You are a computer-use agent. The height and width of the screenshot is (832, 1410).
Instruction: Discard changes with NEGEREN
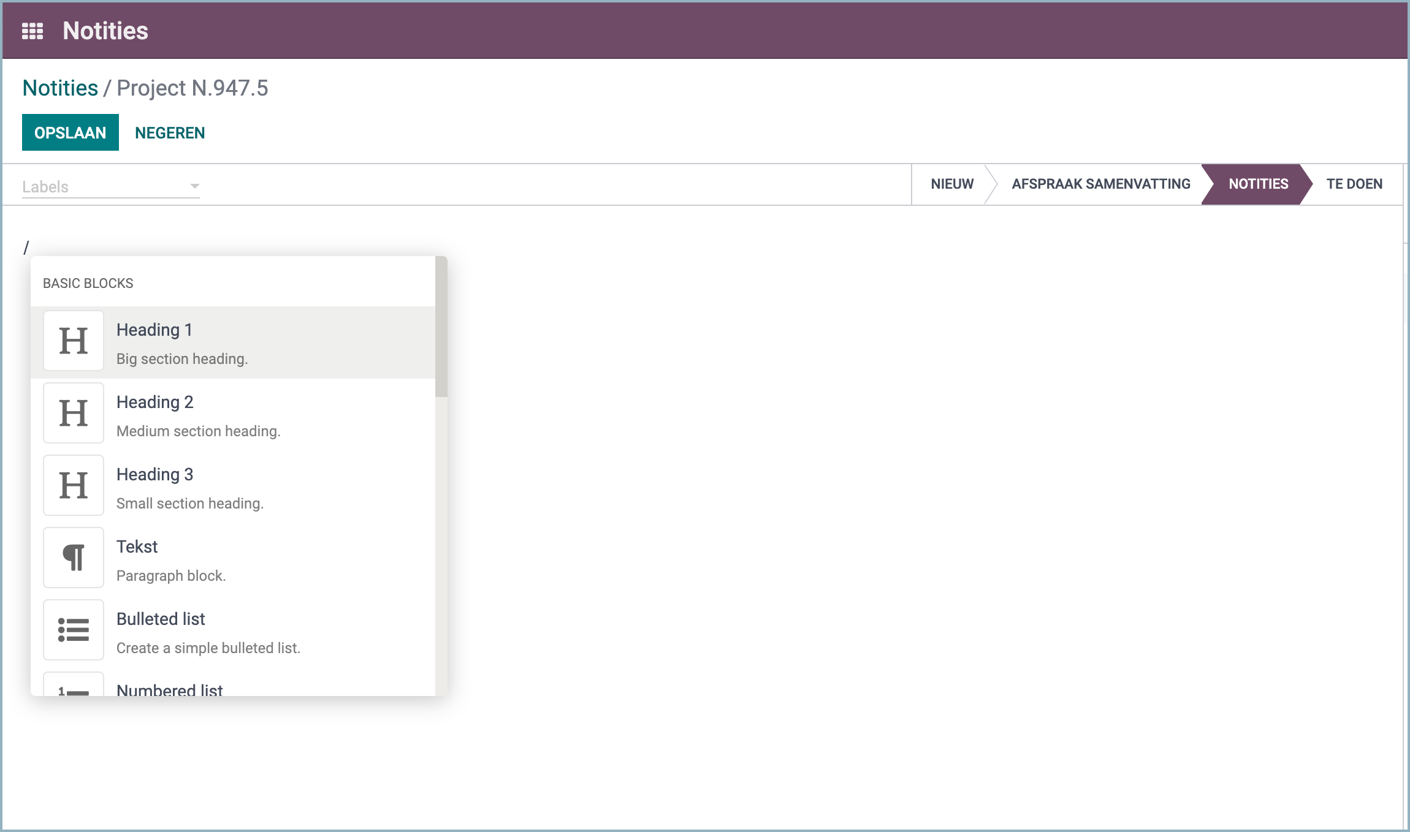pos(170,133)
